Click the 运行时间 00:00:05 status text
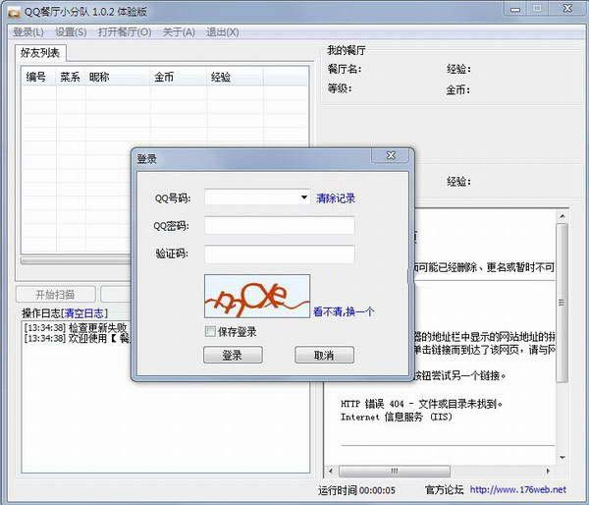 tap(357, 490)
